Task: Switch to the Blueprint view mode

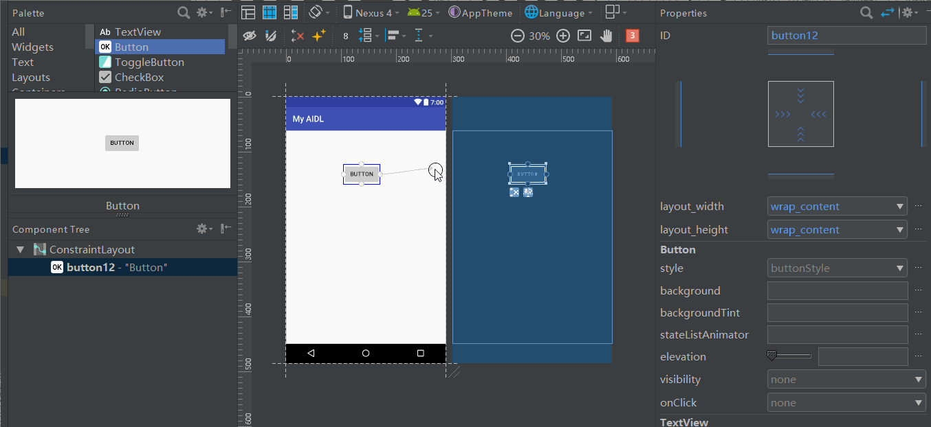Action: click(270, 12)
